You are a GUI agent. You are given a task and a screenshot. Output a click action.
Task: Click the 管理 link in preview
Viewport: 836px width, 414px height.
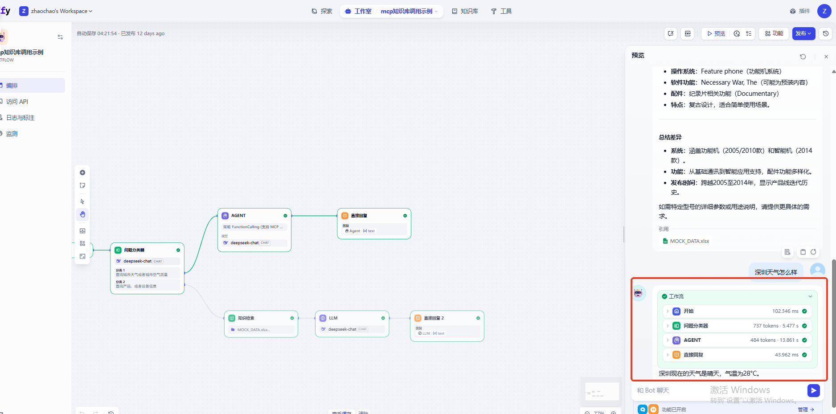pos(805,409)
